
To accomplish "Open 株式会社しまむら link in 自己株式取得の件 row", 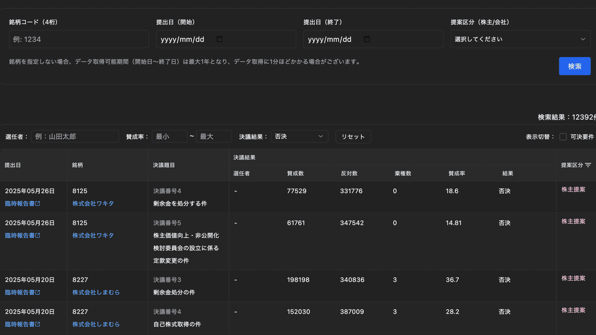I will click(96, 324).
